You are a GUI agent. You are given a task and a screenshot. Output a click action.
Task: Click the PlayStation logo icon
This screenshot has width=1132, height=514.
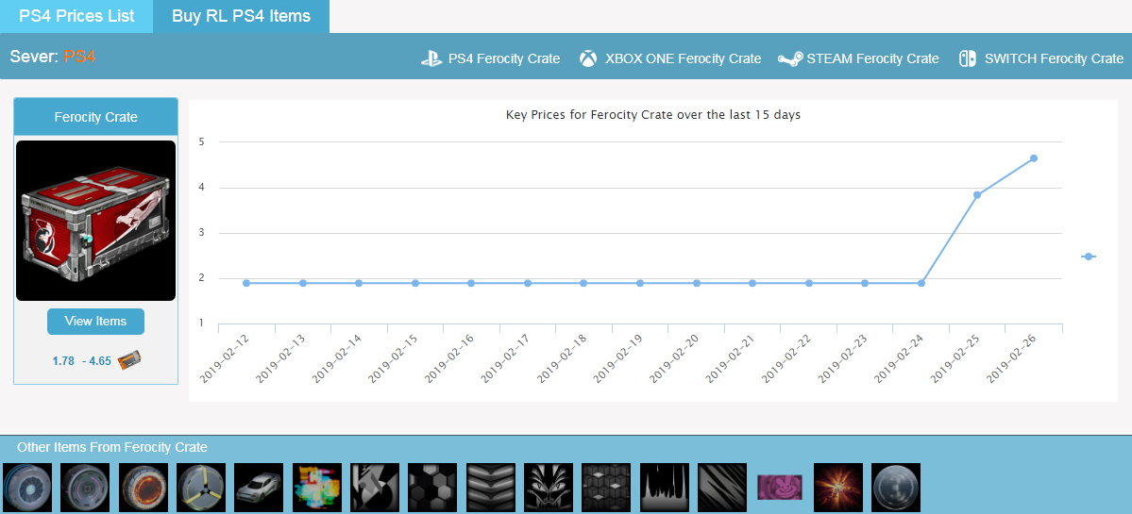431,58
